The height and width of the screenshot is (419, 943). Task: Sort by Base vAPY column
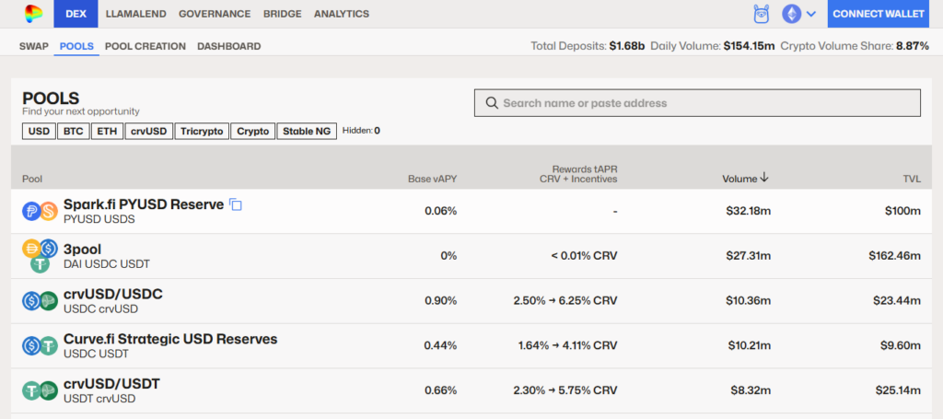(433, 179)
